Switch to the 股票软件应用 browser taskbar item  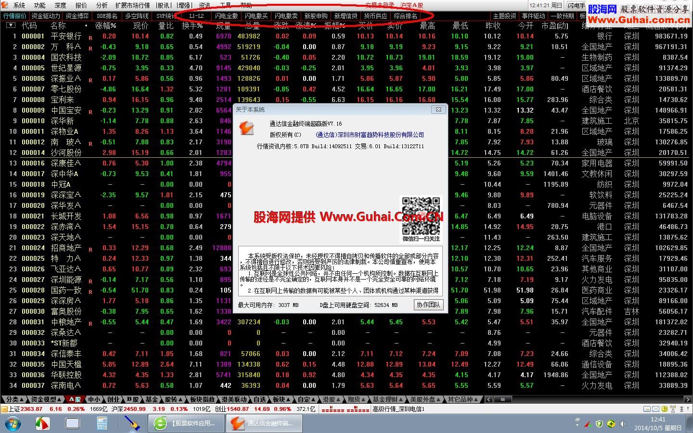click(x=187, y=423)
